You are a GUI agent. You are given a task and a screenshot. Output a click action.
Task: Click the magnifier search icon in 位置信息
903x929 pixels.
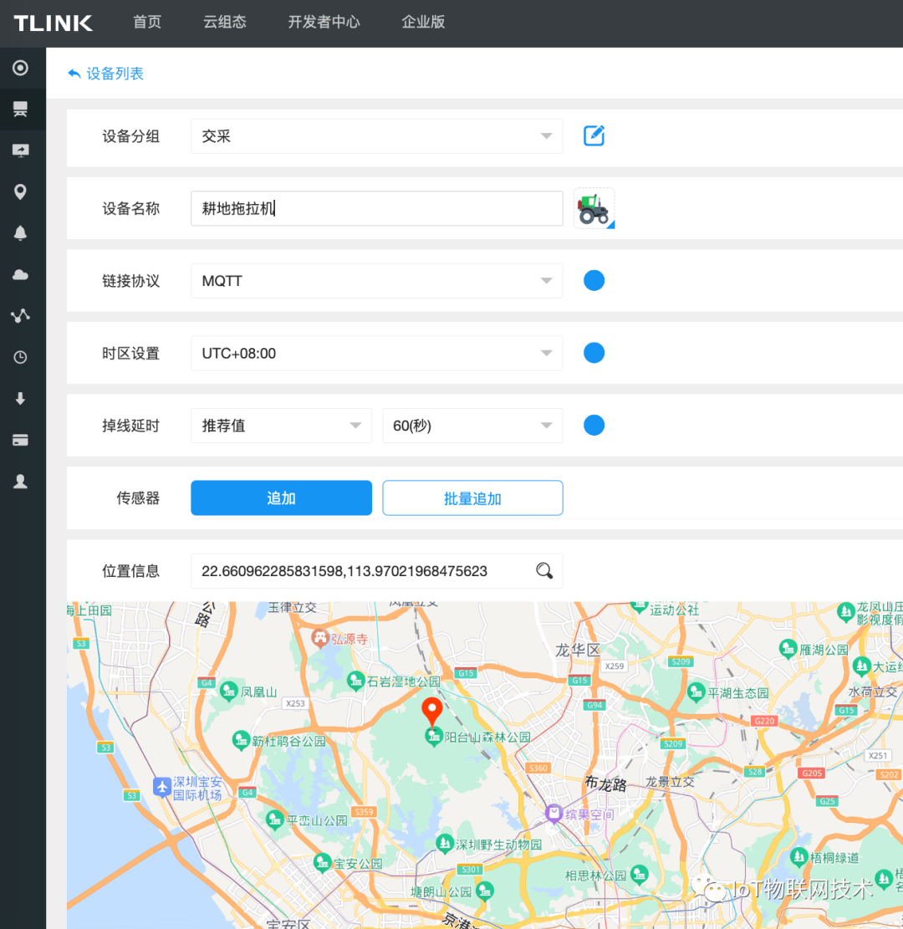click(544, 571)
